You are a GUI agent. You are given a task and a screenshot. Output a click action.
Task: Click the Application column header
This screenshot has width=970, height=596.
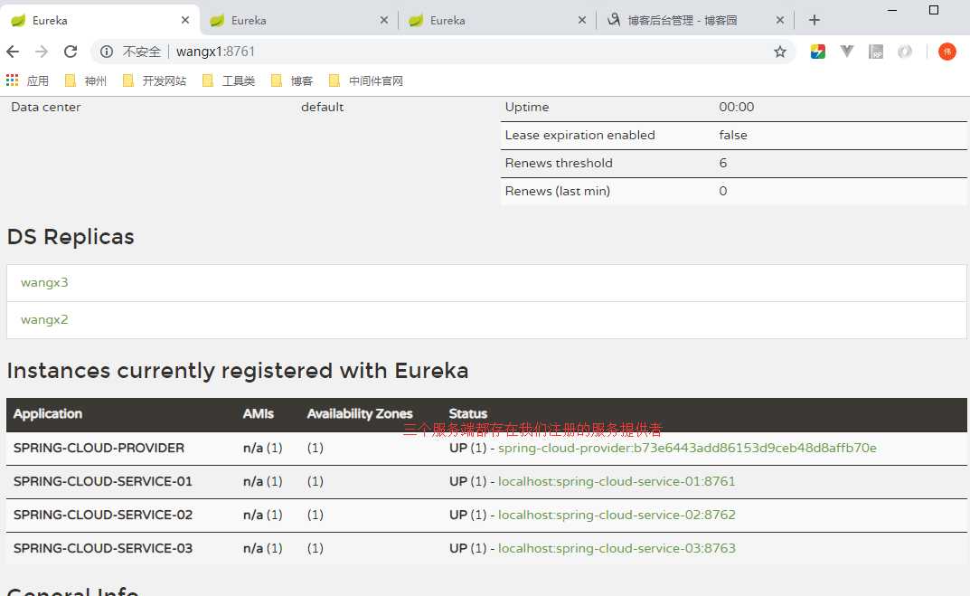[x=48, y=414]
